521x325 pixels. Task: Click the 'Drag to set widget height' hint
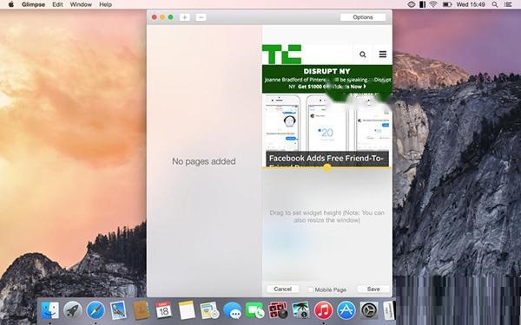pyautogui.click(x=327, y=216)
